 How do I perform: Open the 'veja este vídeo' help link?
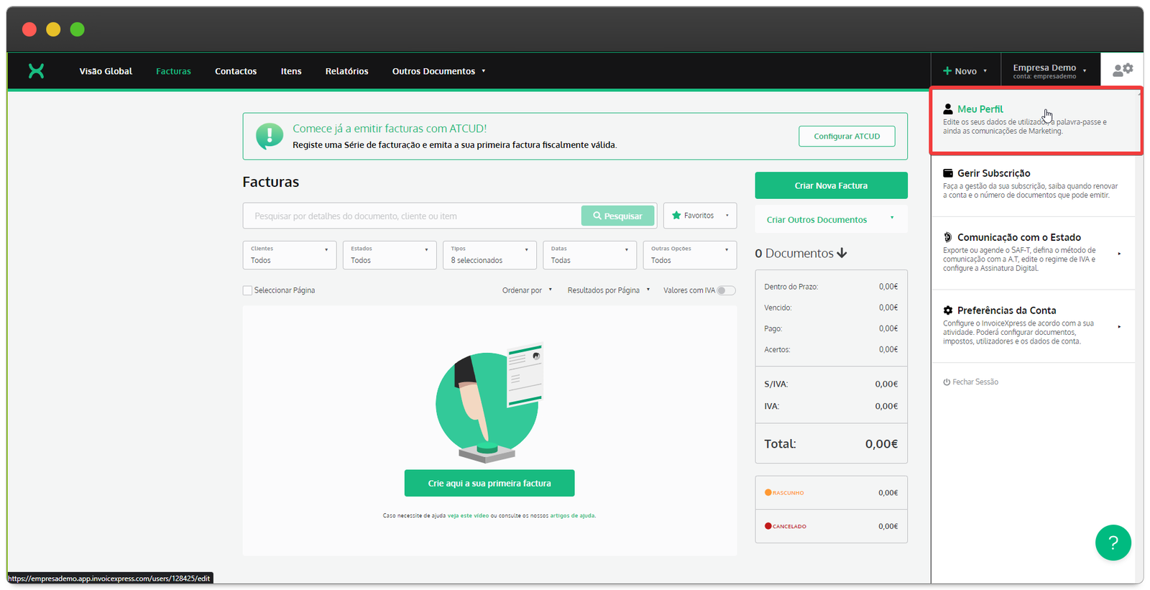click(x=468, y=515)
